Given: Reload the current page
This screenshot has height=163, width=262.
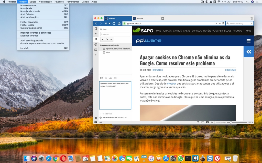Looking at the screenshot, I should coord(114,23).
